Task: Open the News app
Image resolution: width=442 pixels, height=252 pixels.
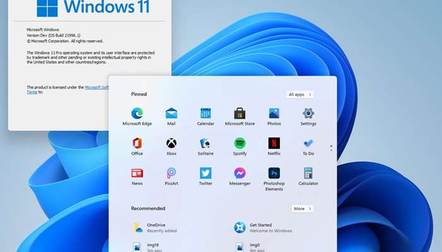Action: click(x=137, y=176)
